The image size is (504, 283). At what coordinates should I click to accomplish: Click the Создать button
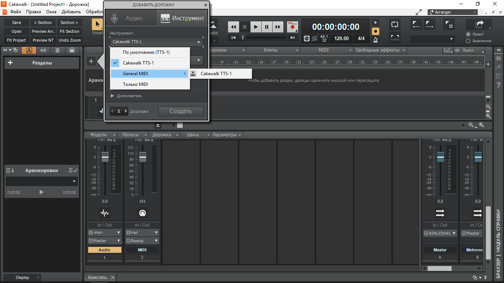pyautogui.click(x=181, y=111)
